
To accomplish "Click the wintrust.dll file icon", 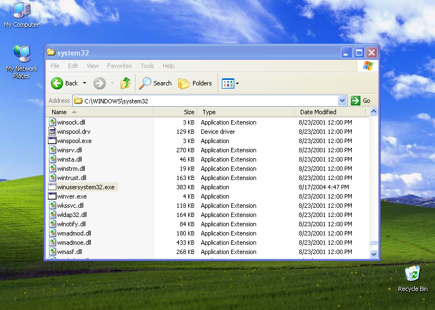I will (52, 178).
